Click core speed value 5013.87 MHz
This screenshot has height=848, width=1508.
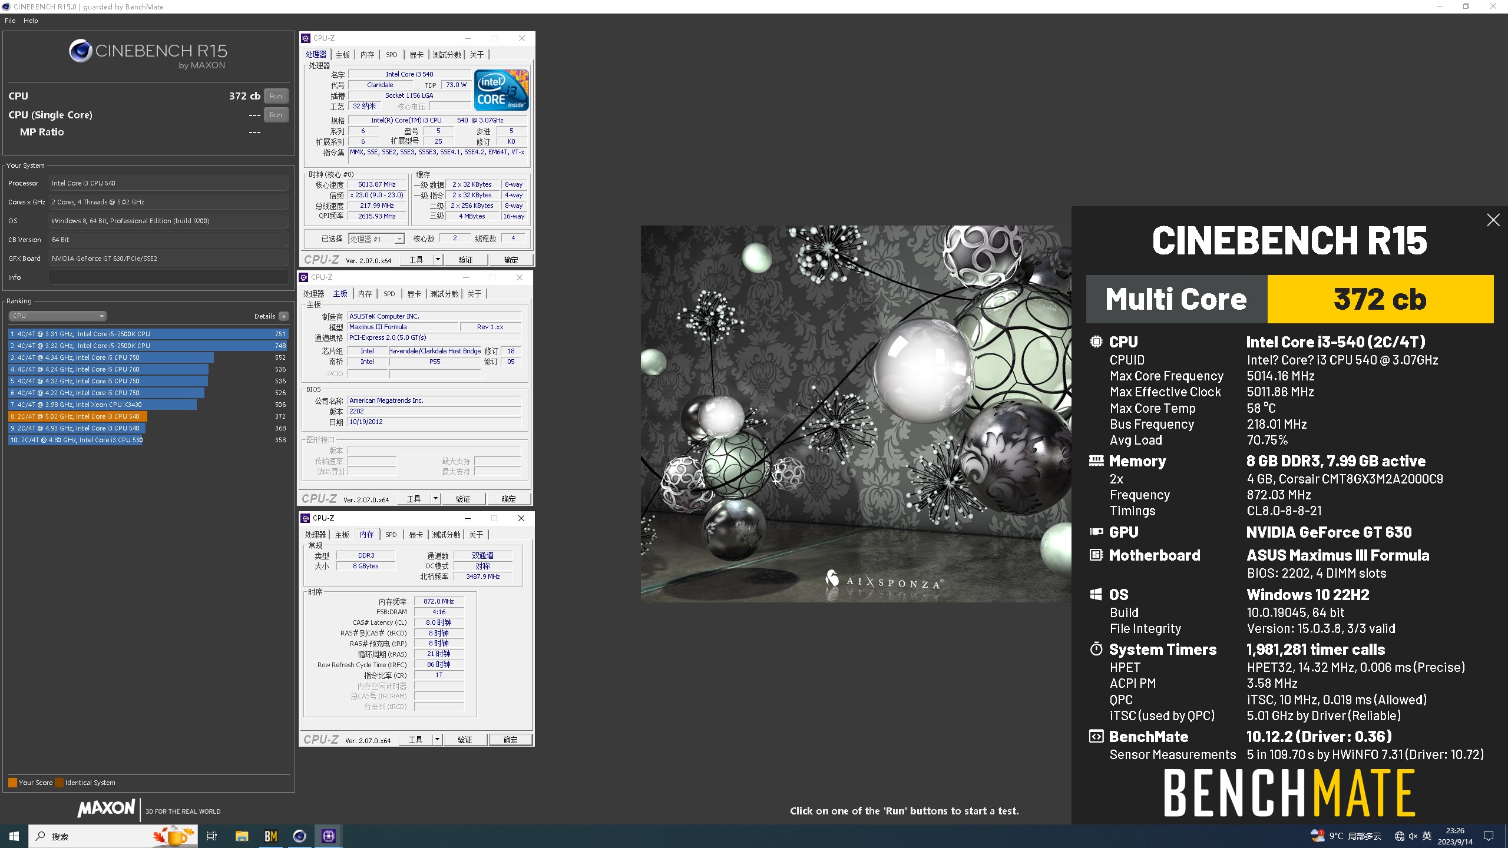coord(377,184)
